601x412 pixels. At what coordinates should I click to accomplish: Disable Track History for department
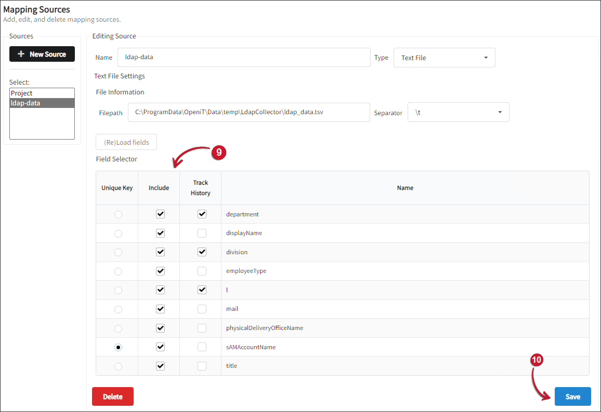[x=202, y=214]
